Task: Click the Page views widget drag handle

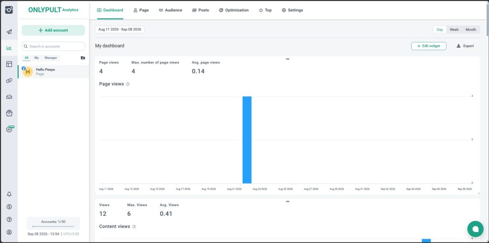Action: (x=287, y=59)
